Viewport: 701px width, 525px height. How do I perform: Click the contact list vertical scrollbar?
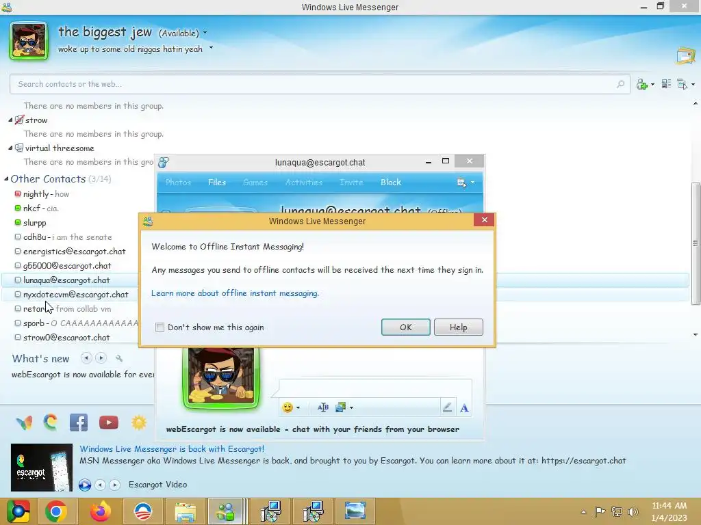point(696,243)
